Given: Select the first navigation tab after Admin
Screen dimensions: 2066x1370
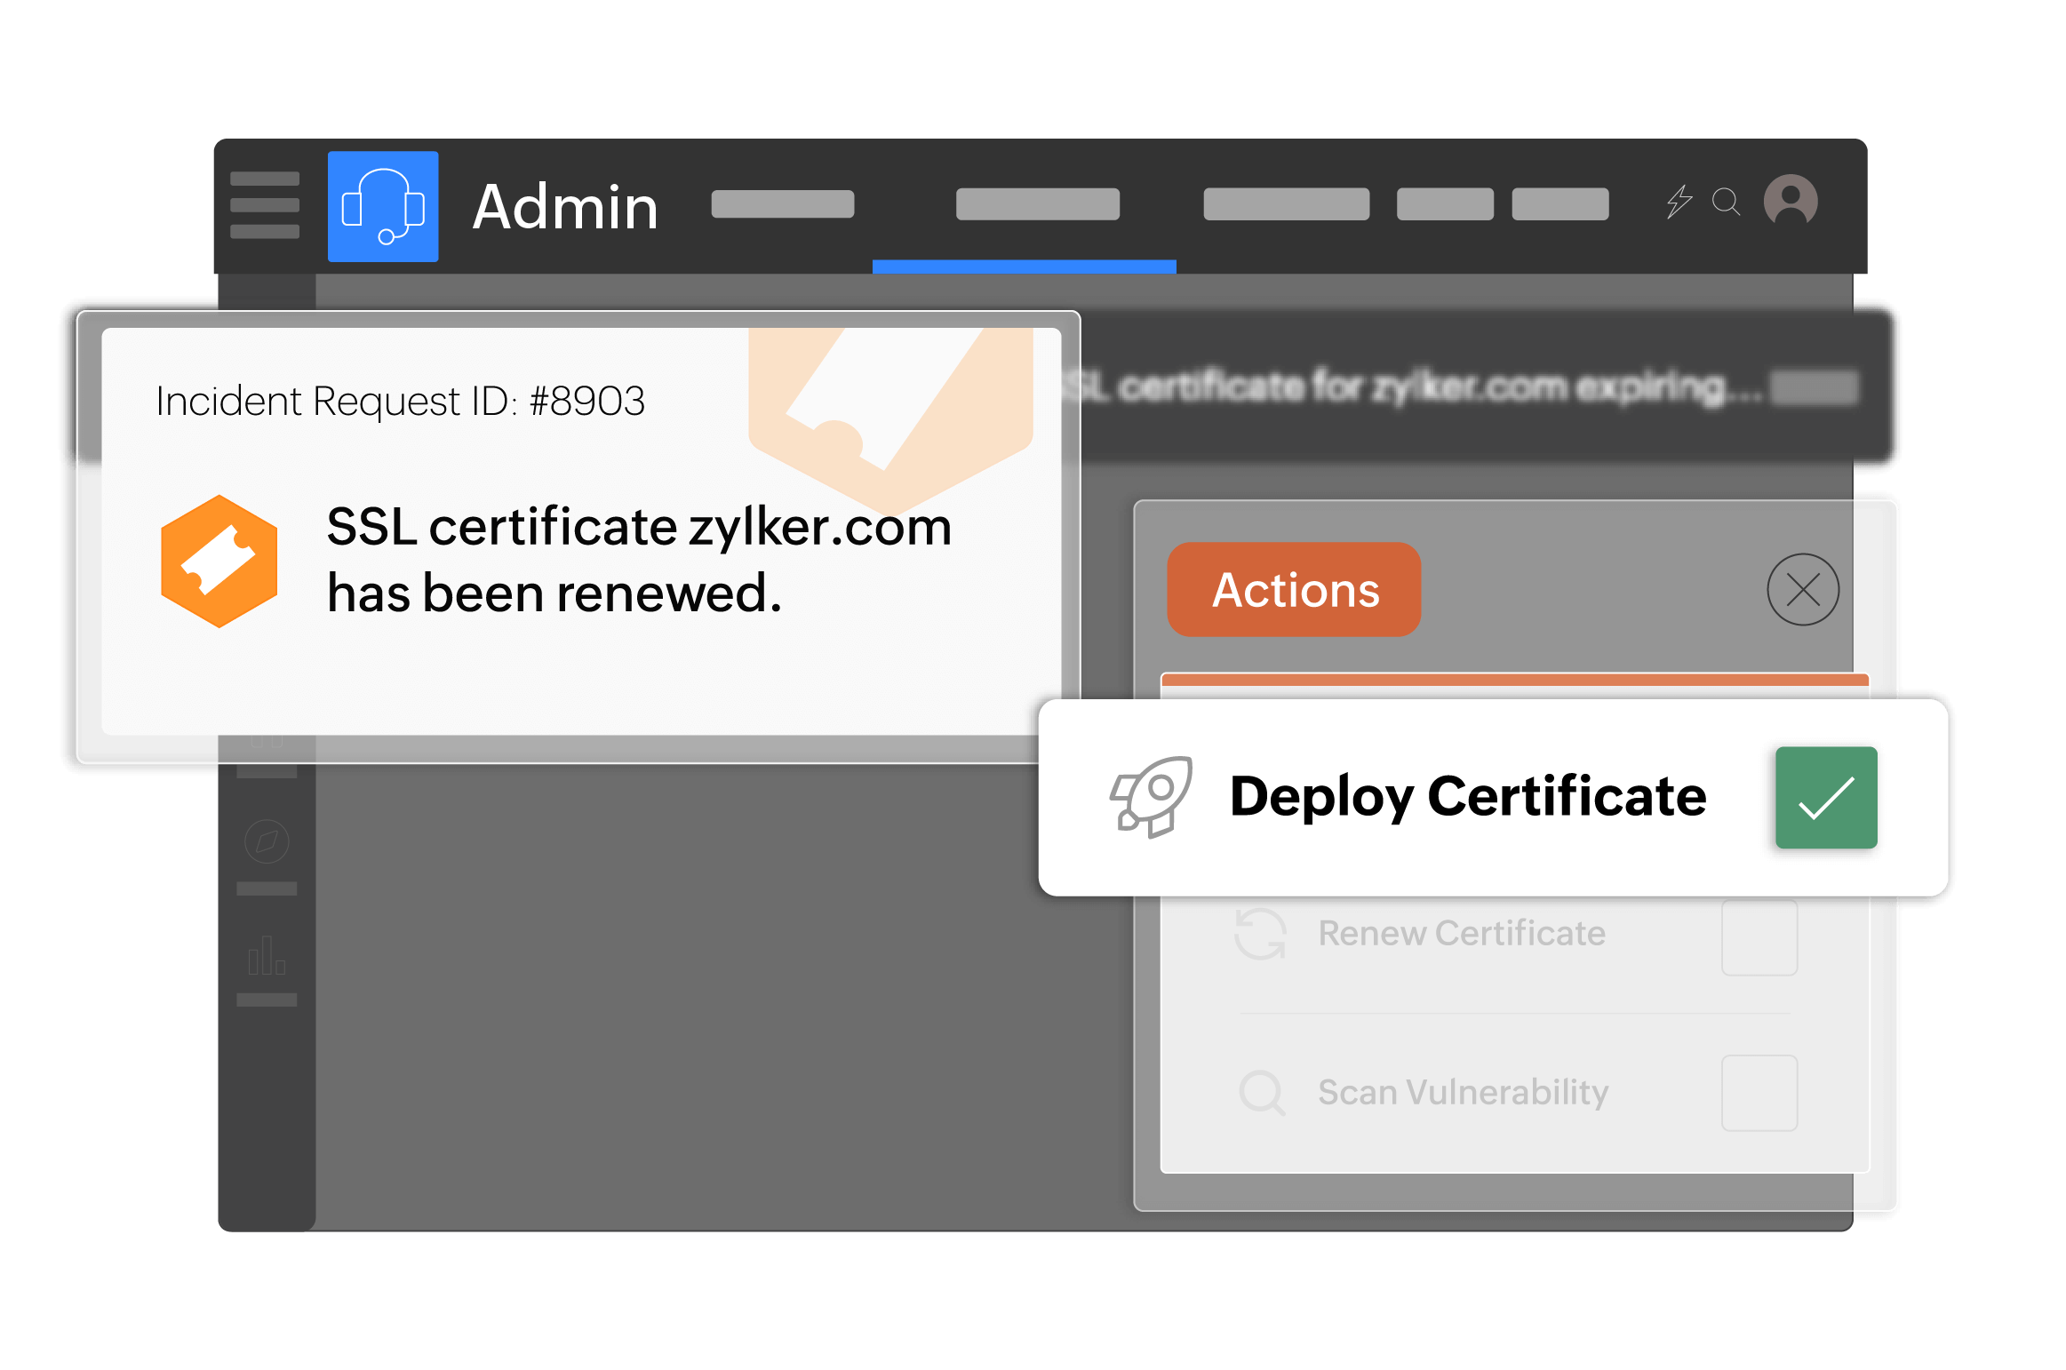Looking at the screenshot, I should 782,204.
